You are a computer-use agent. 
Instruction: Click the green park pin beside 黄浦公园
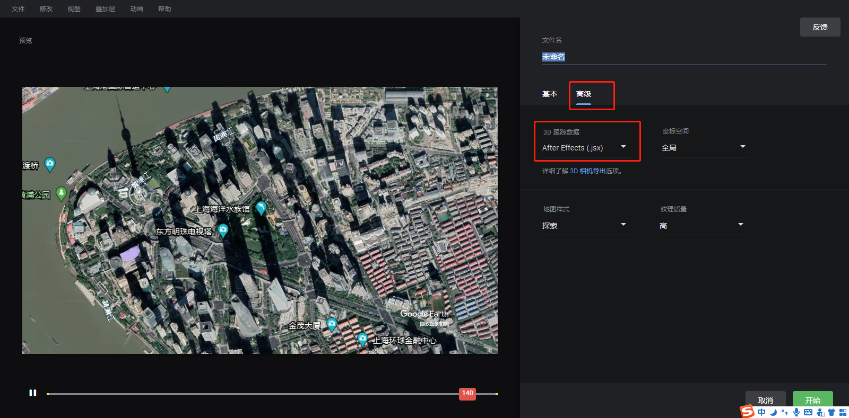[x=61, y=193]
